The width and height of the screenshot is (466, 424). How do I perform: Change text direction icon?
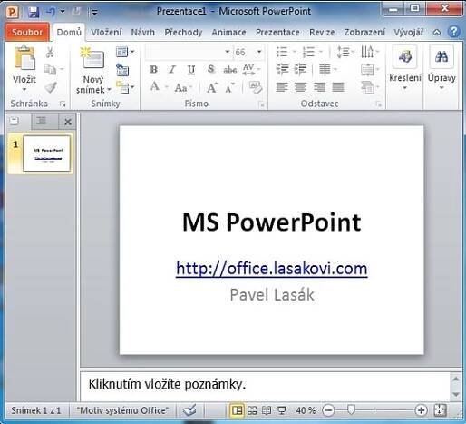point(369,52)
